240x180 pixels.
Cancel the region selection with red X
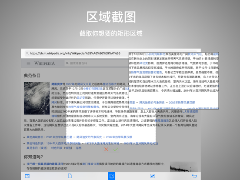tap(106, 149)
